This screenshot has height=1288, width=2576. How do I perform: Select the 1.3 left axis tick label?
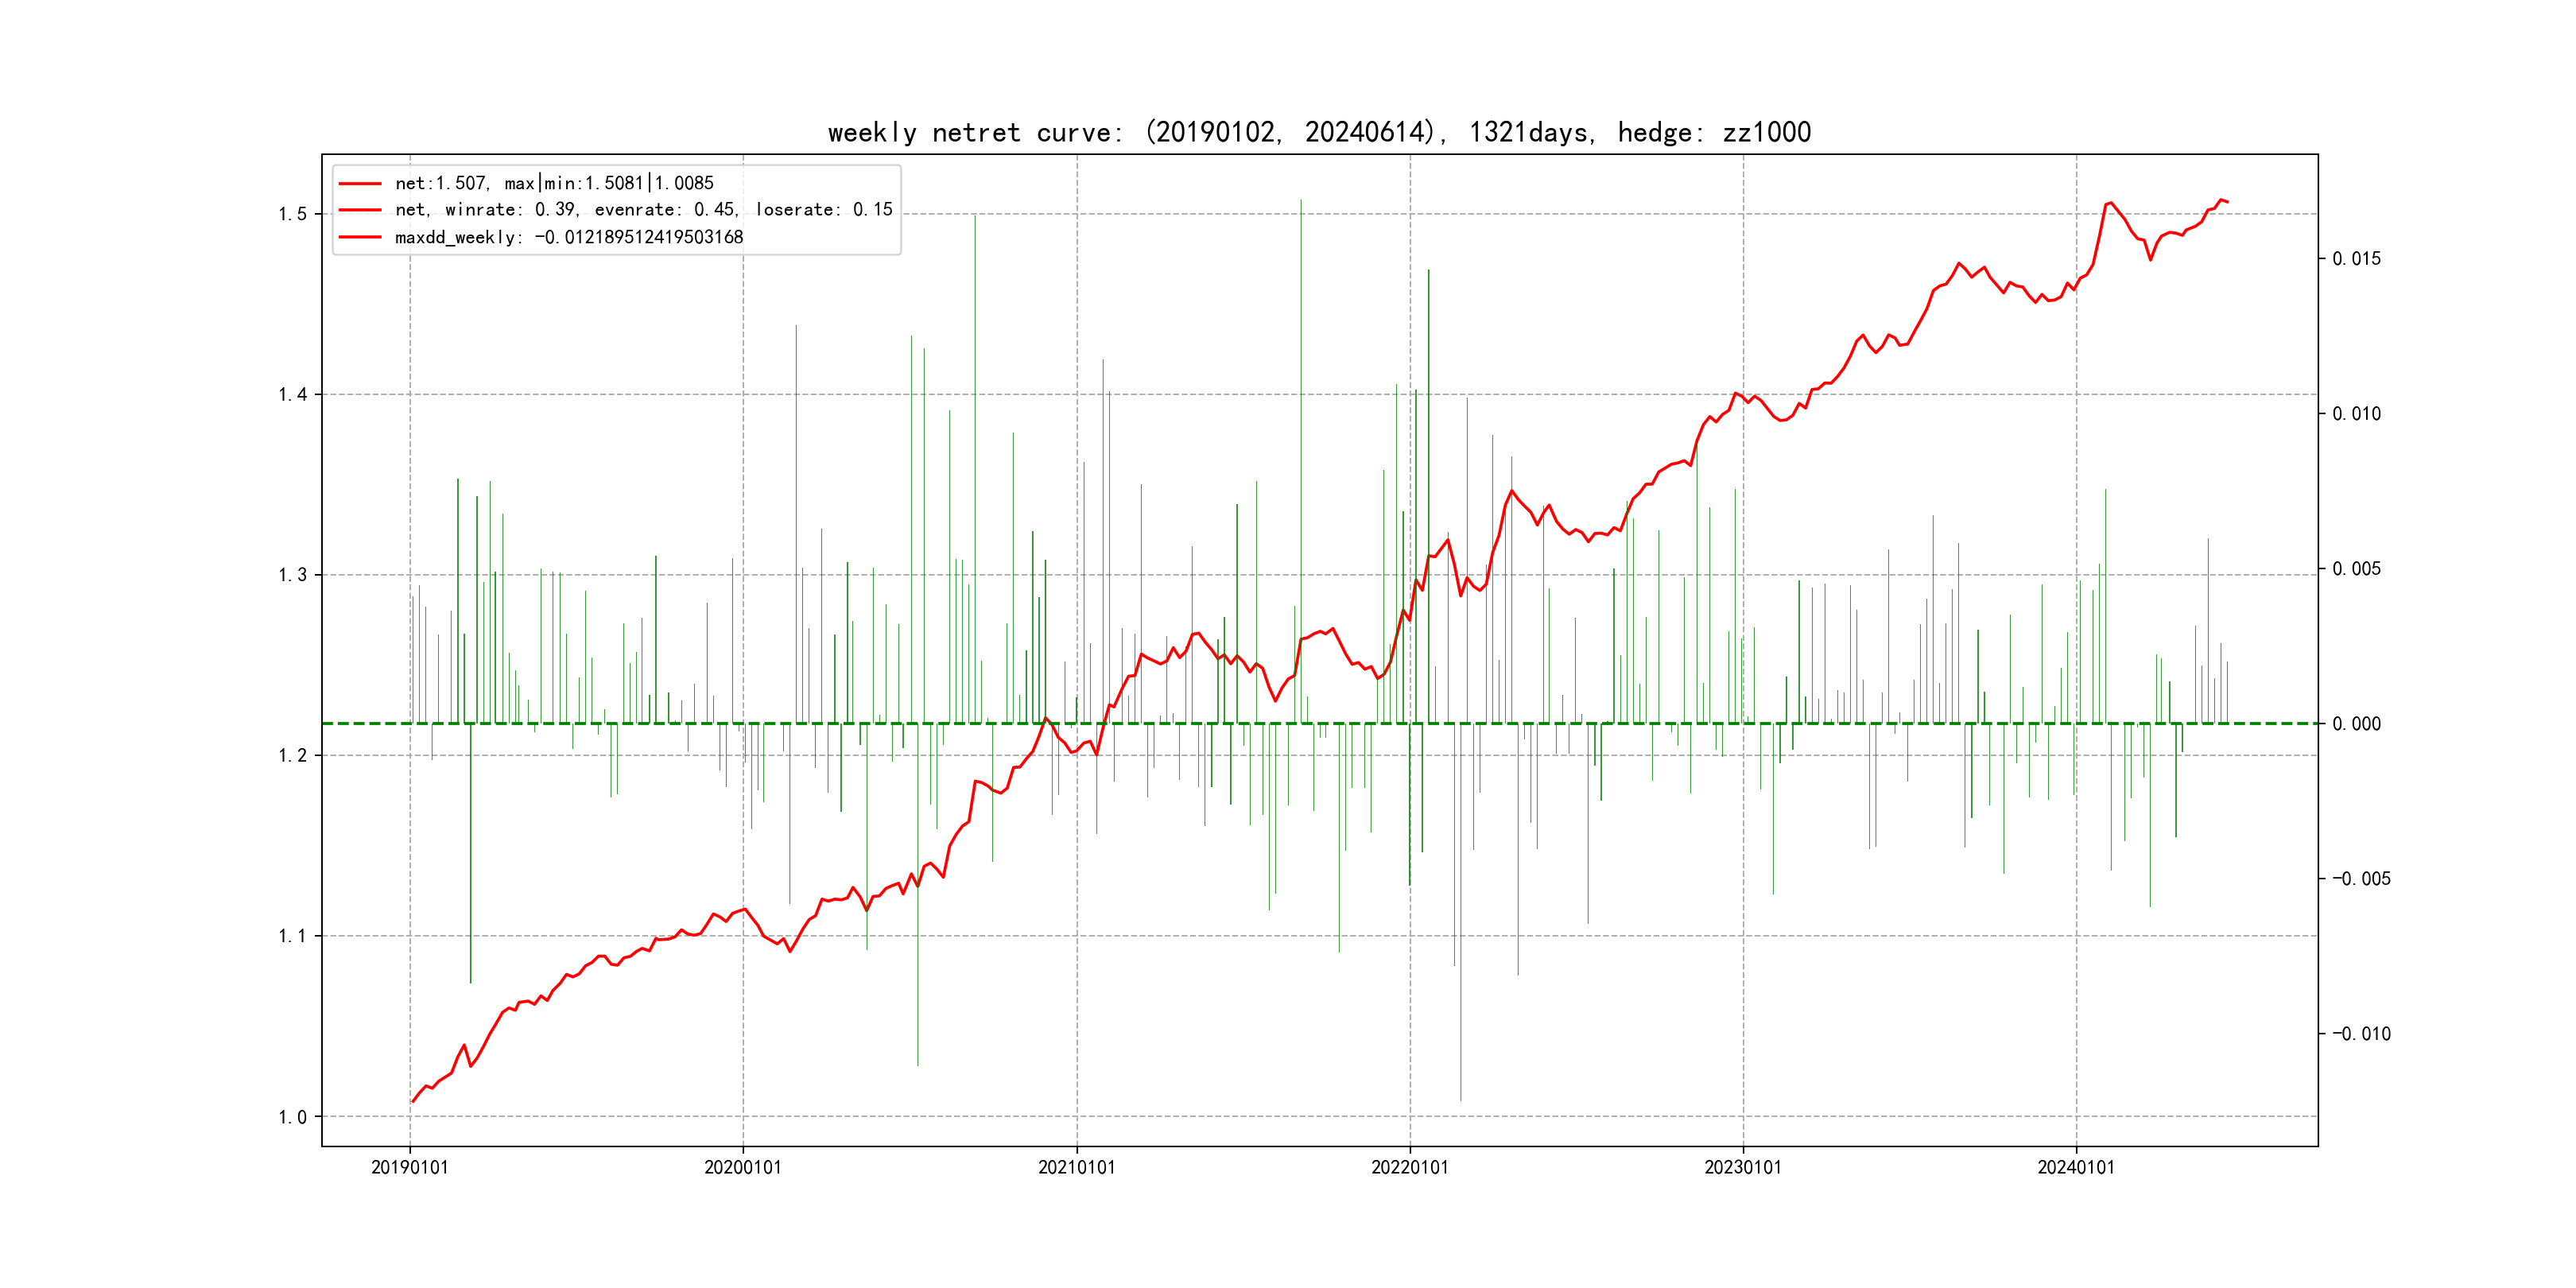[x=293, y=575]
